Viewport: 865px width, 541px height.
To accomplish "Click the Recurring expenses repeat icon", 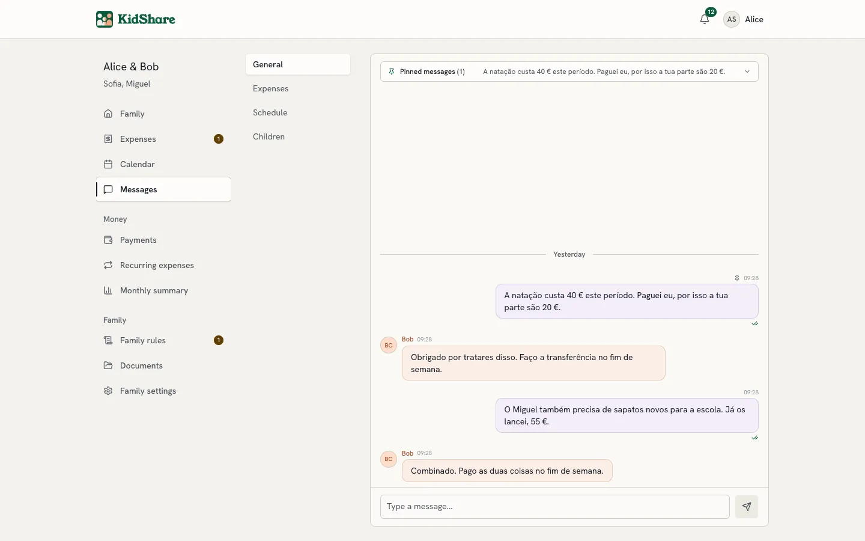I will tap(108, 265).
